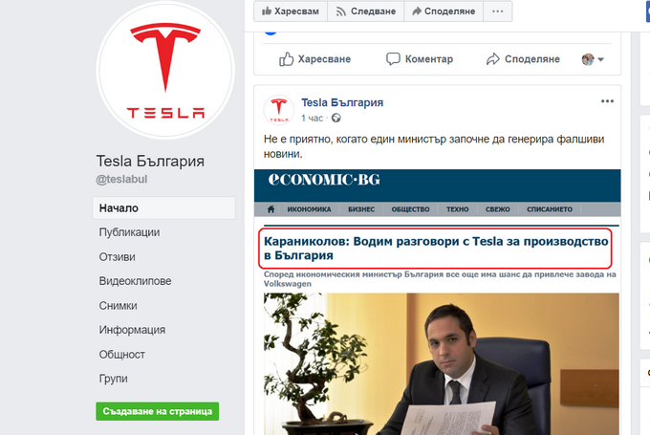Open the page's three-dots more options menu

click(x=495, y=11)
